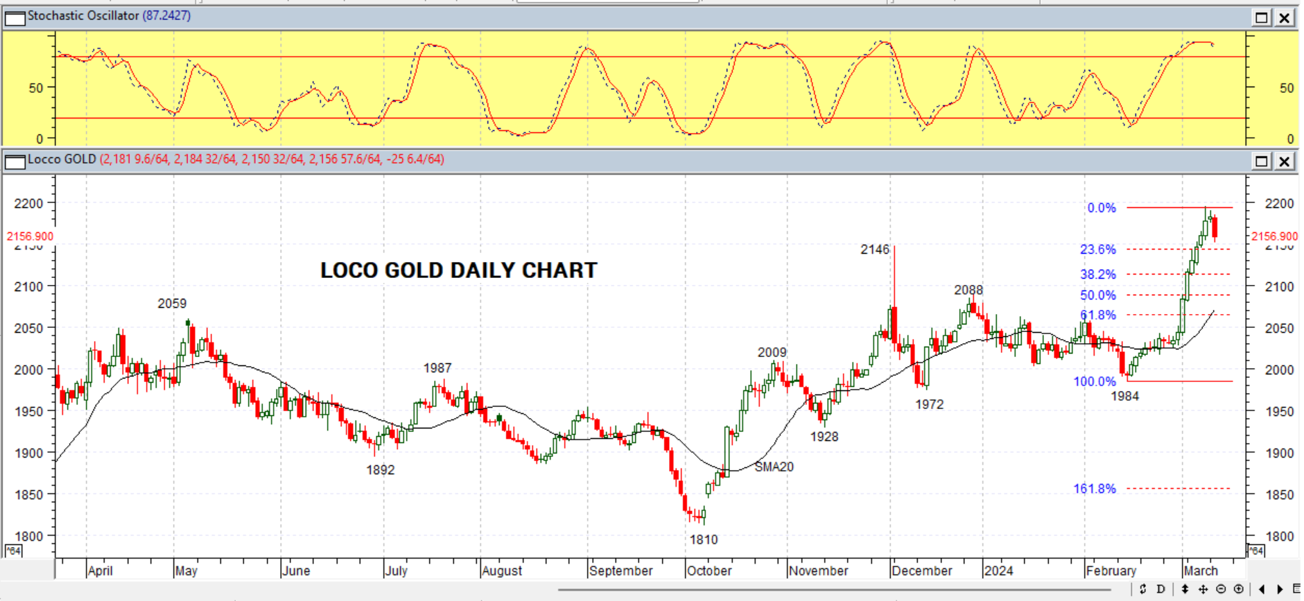Click the 1984 low annotation
The width and height of the screenshot is (1304, 601).
point(1125,396)
